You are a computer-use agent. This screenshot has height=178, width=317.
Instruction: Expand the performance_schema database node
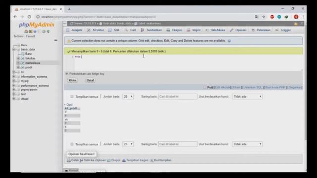coord(14,86)
